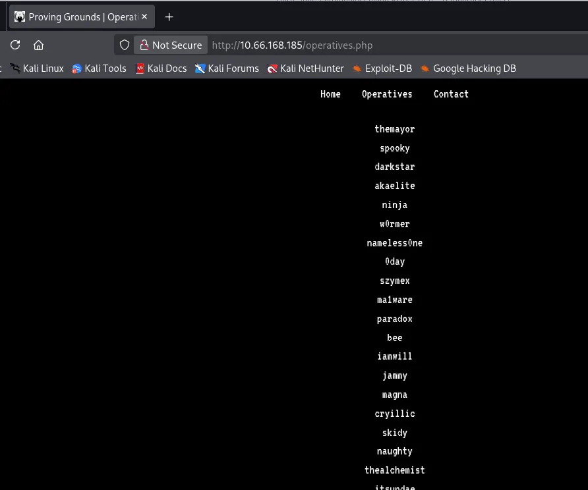Viewport: 588px width, 490px height.
Task: Open the Contact nav link
Action: pyautogui.click(x=451, y=94)
